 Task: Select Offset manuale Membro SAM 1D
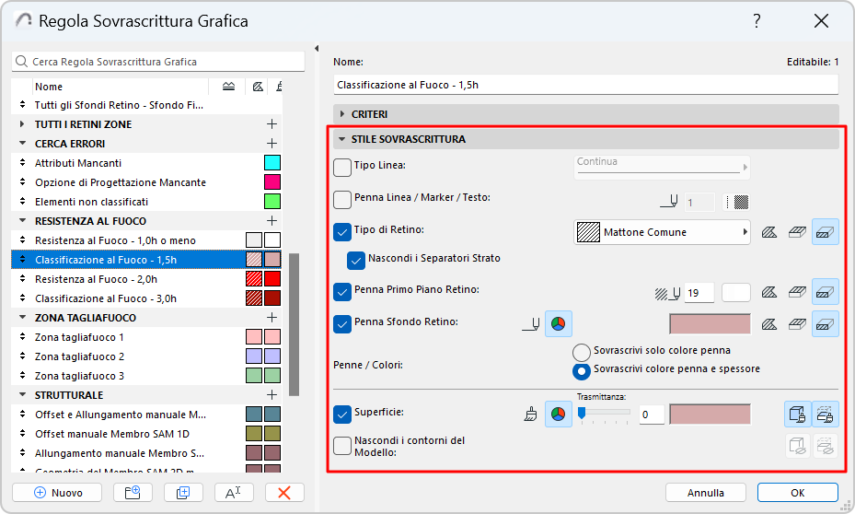click(146, 434)
